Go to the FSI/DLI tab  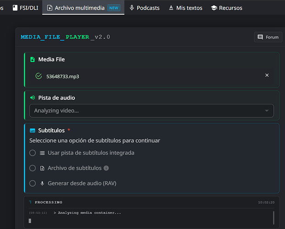tap(25, 8)
